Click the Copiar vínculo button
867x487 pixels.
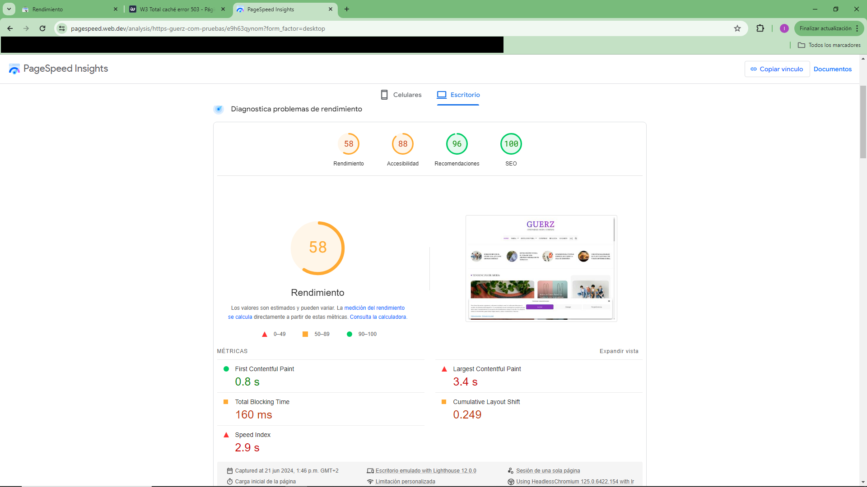tap(777, 69)
